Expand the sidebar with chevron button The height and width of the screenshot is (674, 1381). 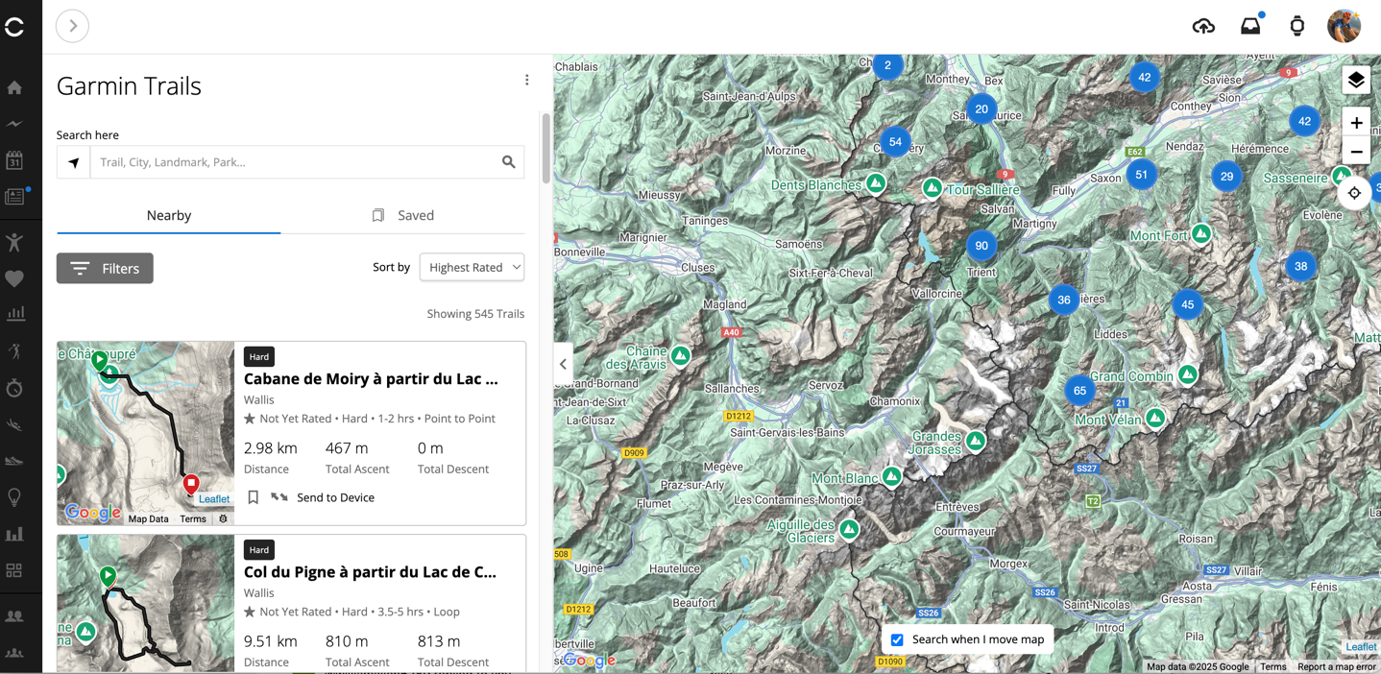pyautogui.click(x=73, y=26)
